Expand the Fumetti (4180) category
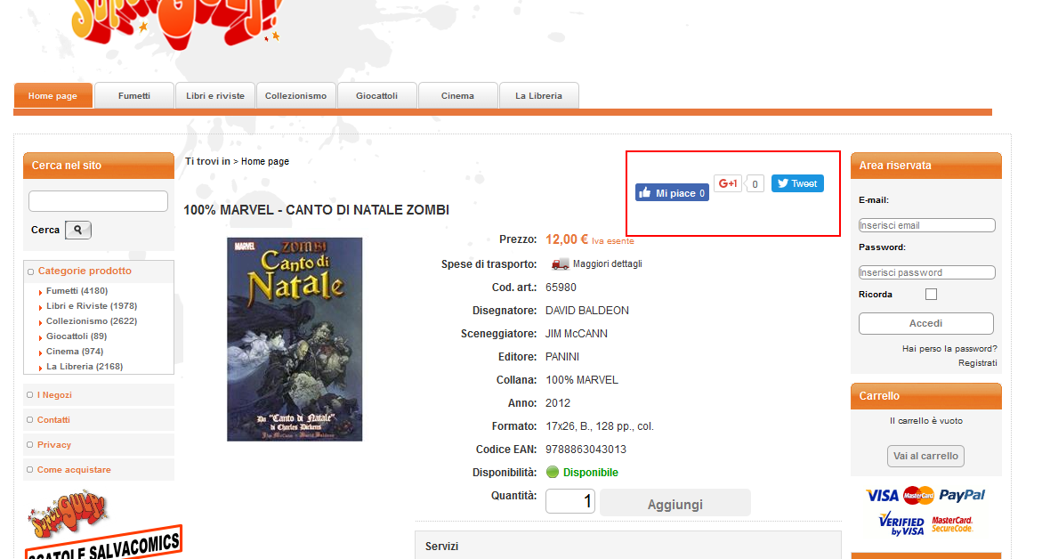The height and width of the screenshot is (559, 1042). [x=77, y=291]
